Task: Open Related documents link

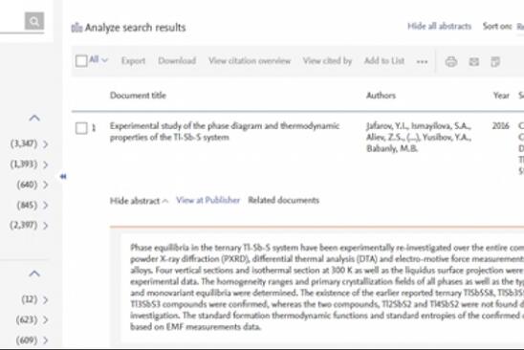Action: coord(283,200)
